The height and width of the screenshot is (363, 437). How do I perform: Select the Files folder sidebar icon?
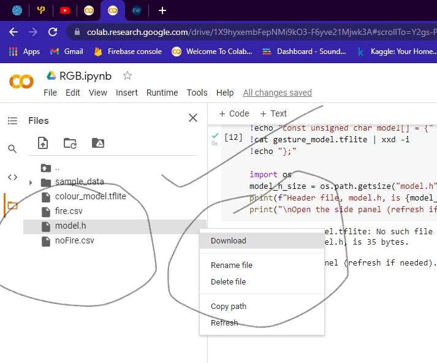[x=12, y=206]
